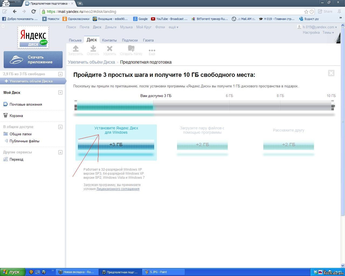This screenshot has height=276, width=345.
Task: Click the Увеличить объём Диска breadcrumb
Action: pyautogui.click(x=91, y=62)
